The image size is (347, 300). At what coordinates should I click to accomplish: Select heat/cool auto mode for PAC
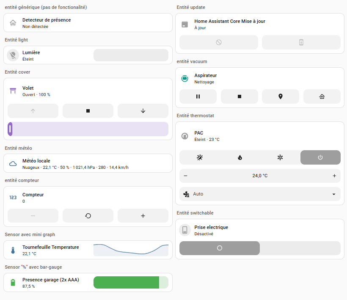pyautogui.click(x=200, y=157)
